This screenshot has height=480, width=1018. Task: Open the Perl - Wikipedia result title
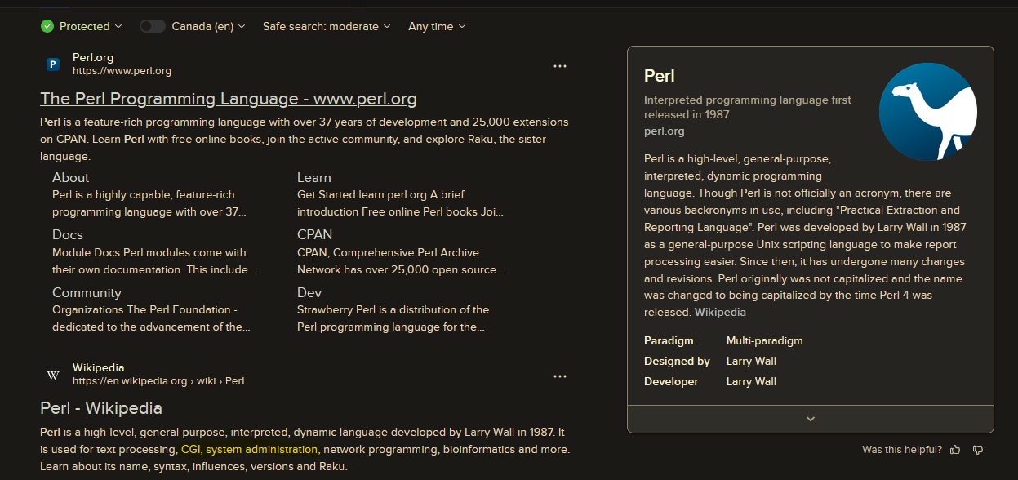tap(101, 408)
